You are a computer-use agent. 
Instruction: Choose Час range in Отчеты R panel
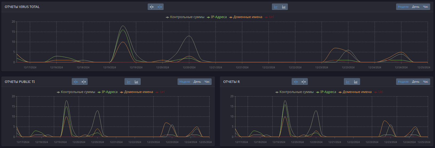coord(426,82)
